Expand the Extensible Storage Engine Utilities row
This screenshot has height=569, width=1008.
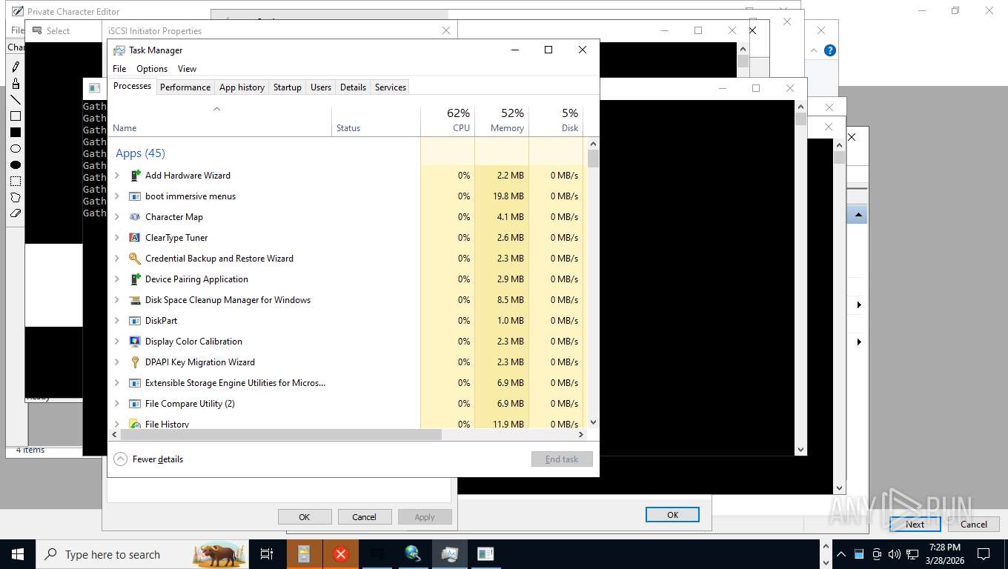click(117, 383)
